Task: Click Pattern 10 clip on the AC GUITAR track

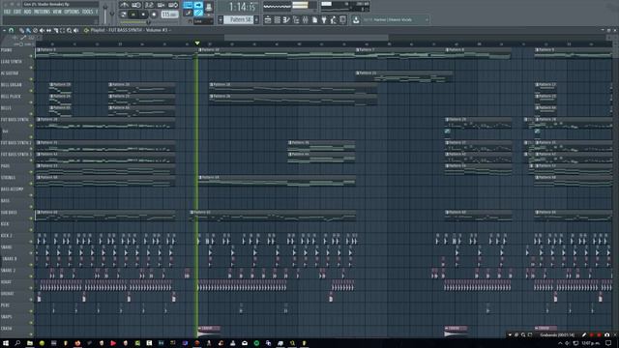Action: pyautogui.click(x=403, y=75)
